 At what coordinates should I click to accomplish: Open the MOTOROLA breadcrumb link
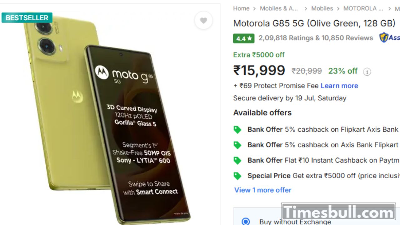point(363,9)
